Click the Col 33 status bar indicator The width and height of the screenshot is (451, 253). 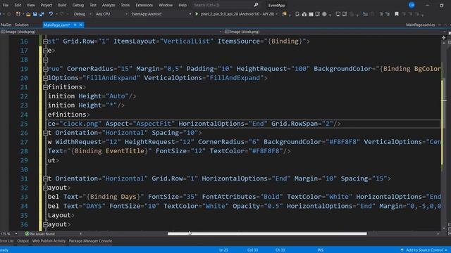tap(252, 250)
